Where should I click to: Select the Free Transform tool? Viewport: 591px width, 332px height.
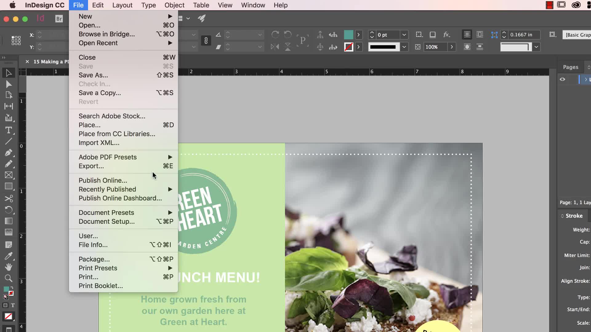point(9,210)
